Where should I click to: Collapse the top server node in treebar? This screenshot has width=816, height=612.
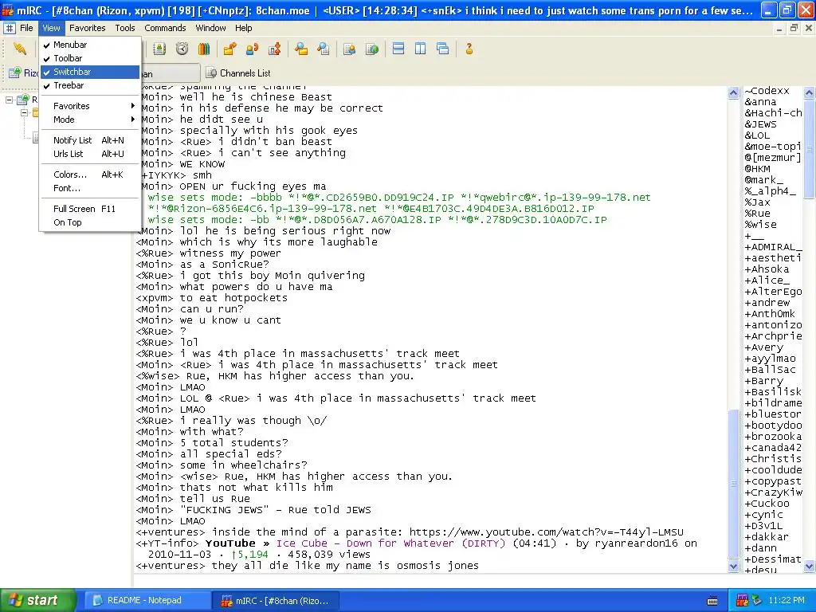(9, 100)
